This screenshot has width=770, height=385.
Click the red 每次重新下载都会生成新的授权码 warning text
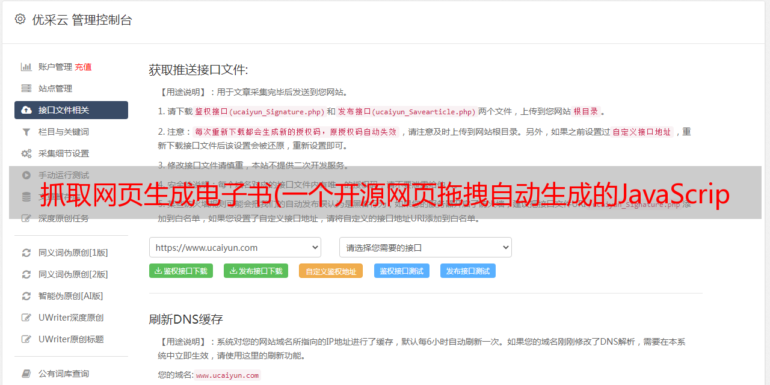[295, 132]
